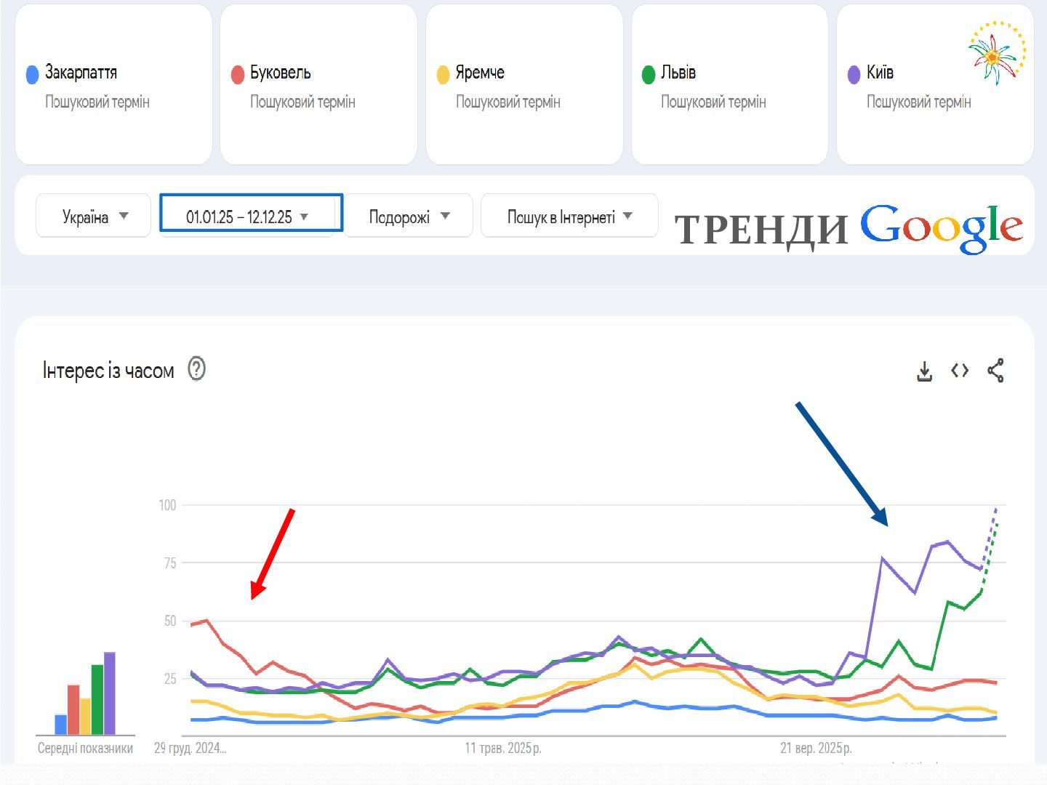Click the Львів green color dot
The width and height of the screenshot is (1047, 785).
click(x=649, y=75)
